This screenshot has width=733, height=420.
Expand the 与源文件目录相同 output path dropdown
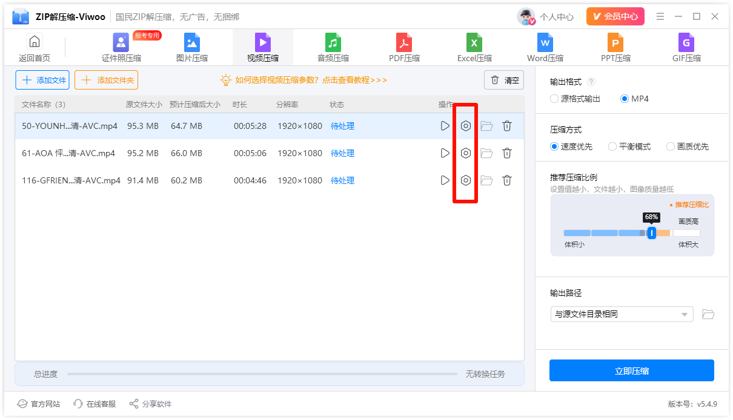click(622, 314)
